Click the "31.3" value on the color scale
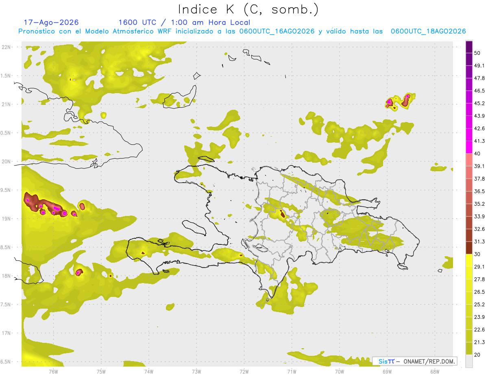The width and height of the screenshot is (488, 377). (480, 242)
